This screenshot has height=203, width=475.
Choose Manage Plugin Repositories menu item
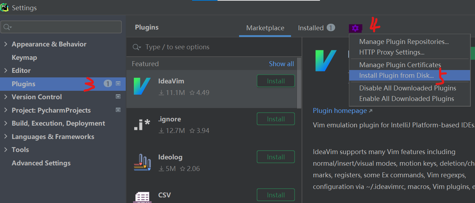(x=409, y=42)
